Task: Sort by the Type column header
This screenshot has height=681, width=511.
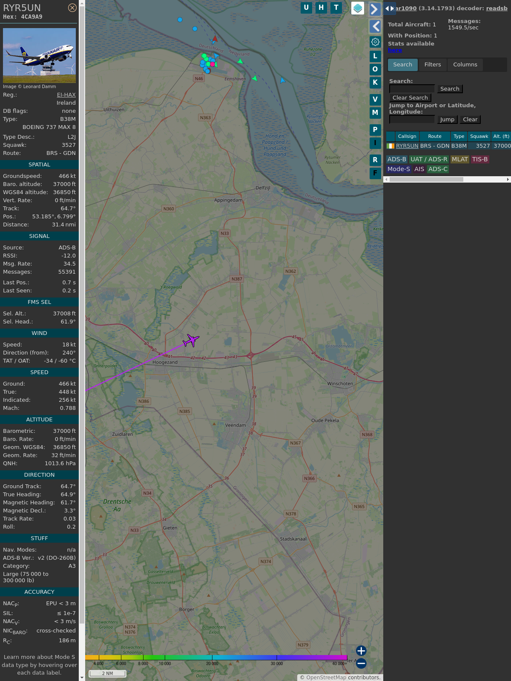Action: coord(459,137)
